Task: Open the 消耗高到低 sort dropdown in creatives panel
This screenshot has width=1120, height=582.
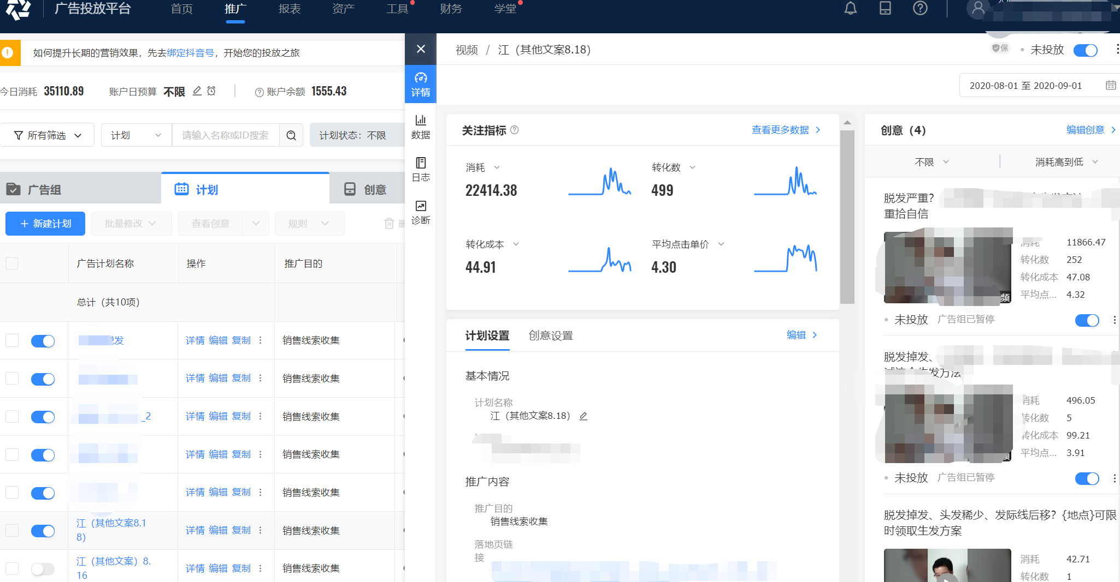Action: click(1064, 161)
